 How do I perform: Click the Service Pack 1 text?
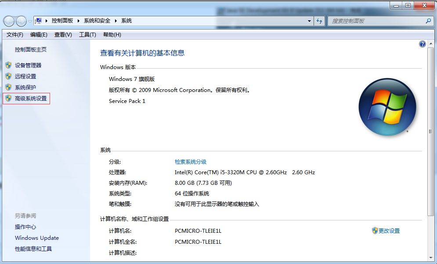(x=127, y=101)
